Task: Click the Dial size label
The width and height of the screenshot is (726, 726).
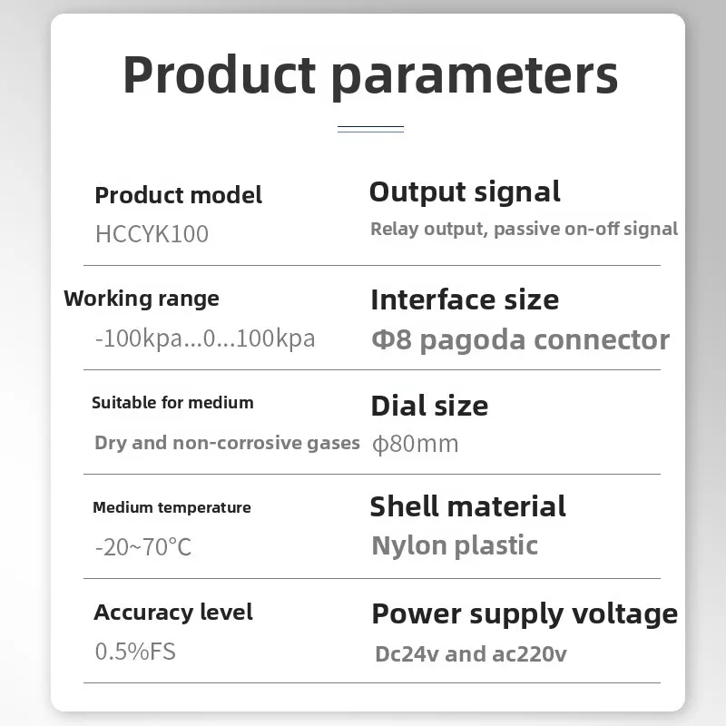Action: (x=429, y=406)
